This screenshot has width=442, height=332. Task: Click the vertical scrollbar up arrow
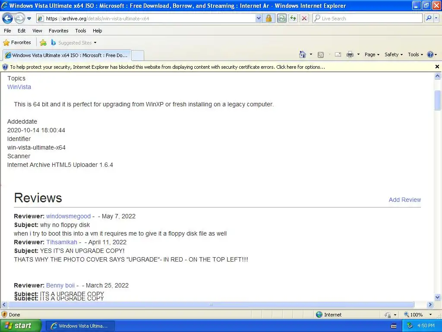click(x=438, y=76)
